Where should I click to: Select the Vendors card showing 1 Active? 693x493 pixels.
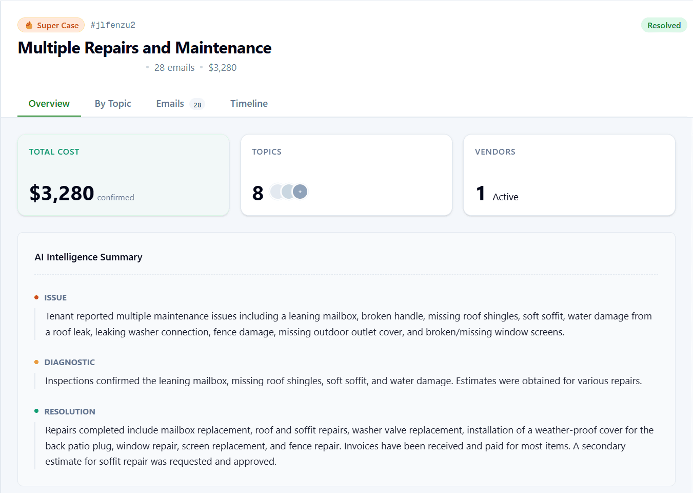tap(569, 175)
